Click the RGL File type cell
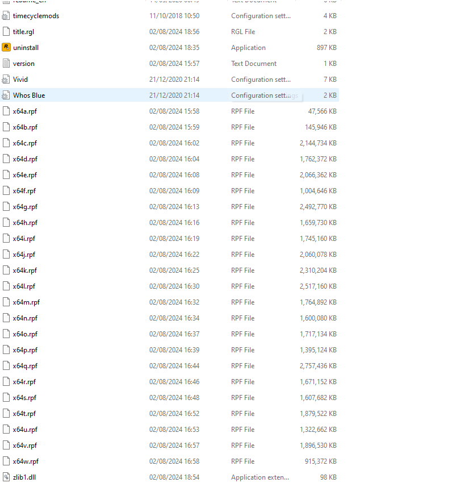The image size is (452, 491). [x=243, y=32]
